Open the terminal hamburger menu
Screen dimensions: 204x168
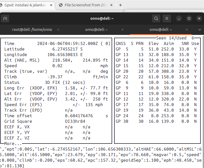click(x=166, y=18)
